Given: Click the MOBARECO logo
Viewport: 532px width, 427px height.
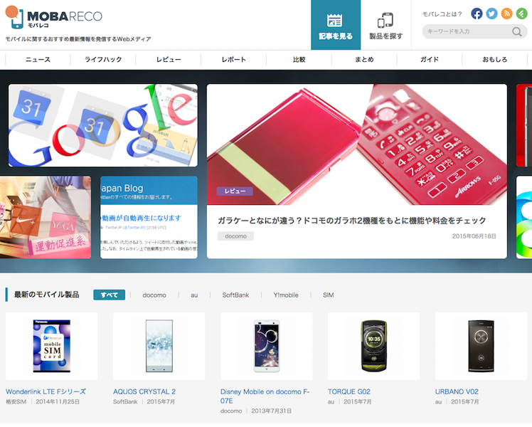Looking at the screenshot, I should [54, 18].
